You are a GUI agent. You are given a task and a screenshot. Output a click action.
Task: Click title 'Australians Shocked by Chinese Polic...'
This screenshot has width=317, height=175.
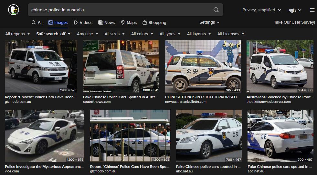pos(280,97)
